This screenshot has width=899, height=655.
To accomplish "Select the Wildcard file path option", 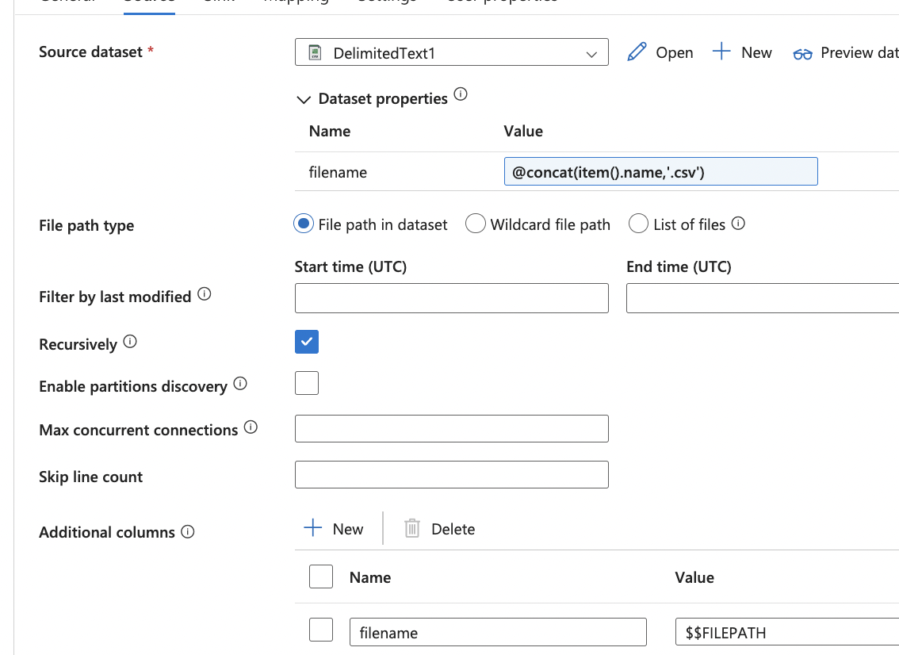I will [x=475, y=224].
